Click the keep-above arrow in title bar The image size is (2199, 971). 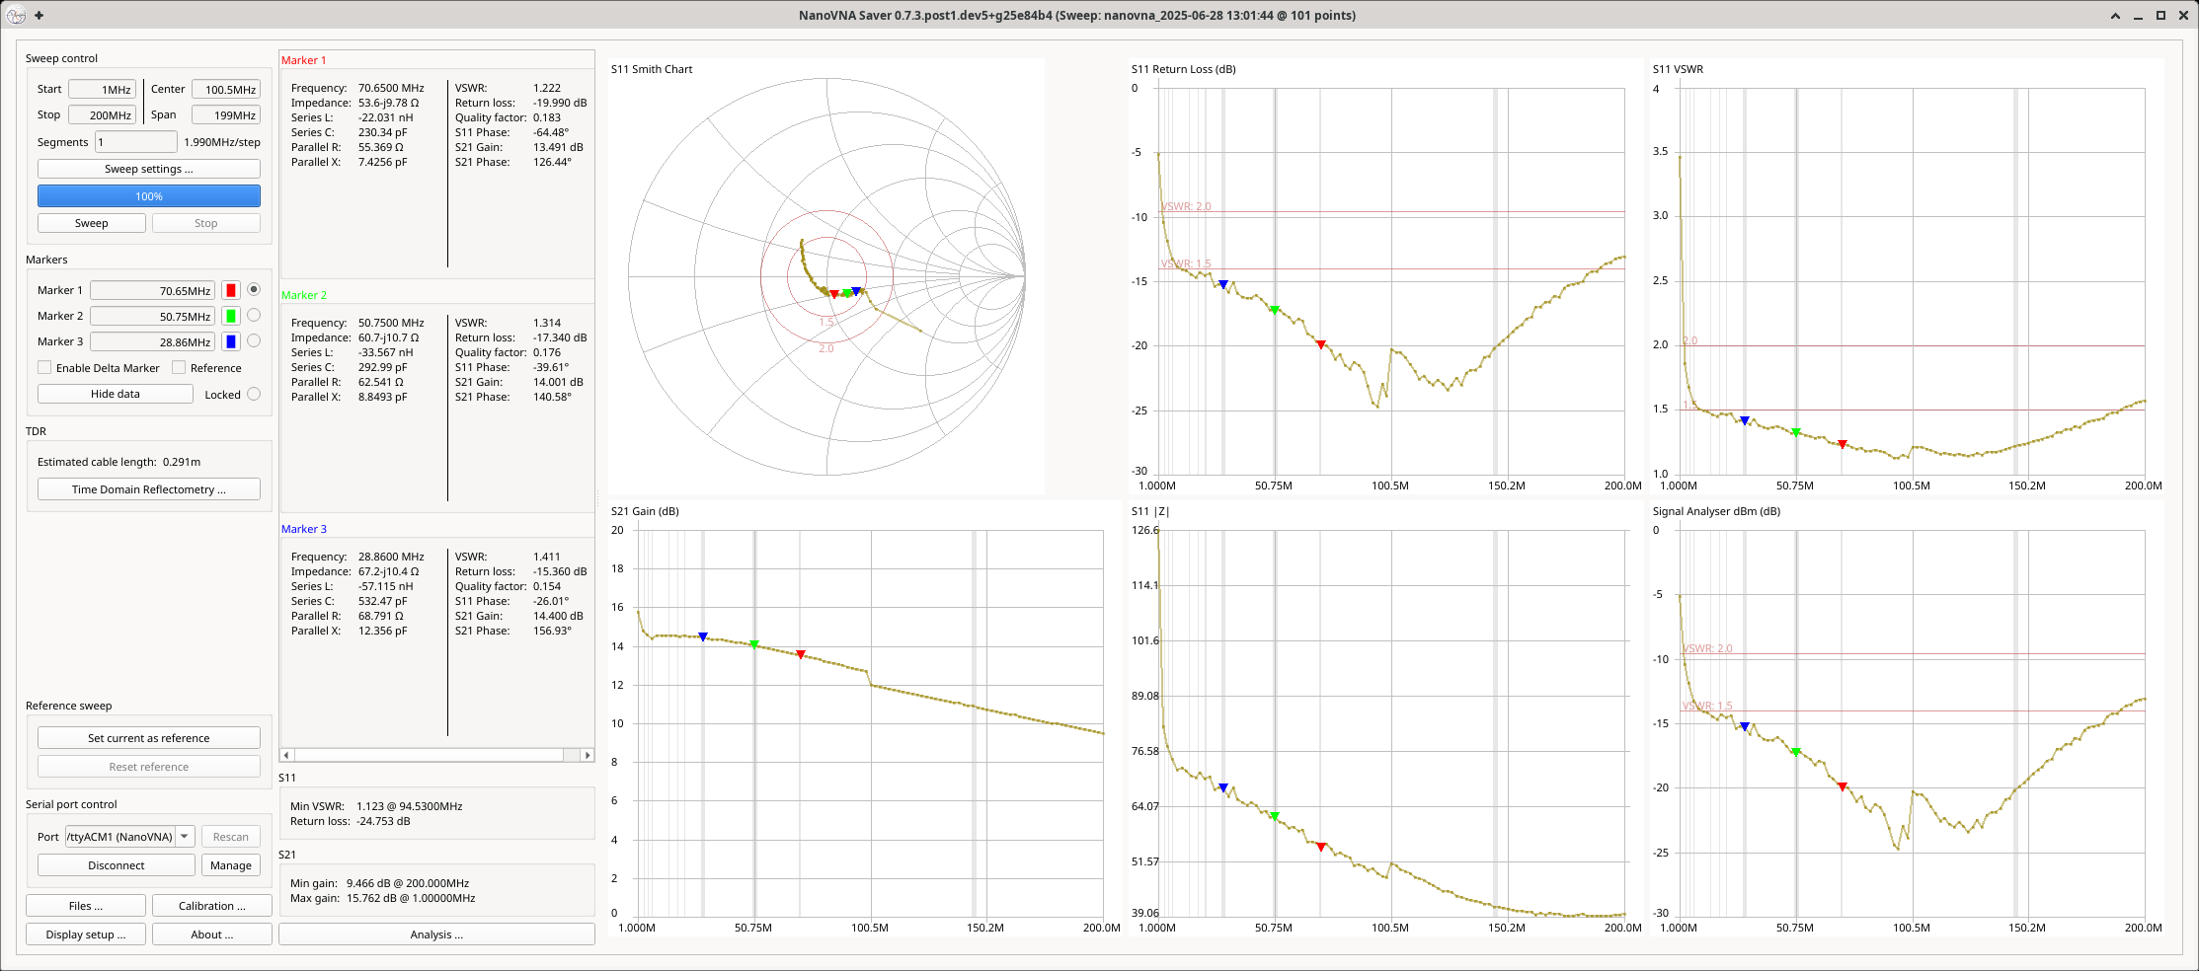point(2115,15)
